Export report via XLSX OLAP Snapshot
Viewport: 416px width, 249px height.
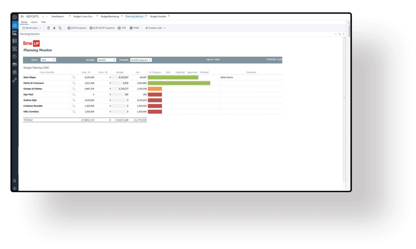click(x=102, y=28)
